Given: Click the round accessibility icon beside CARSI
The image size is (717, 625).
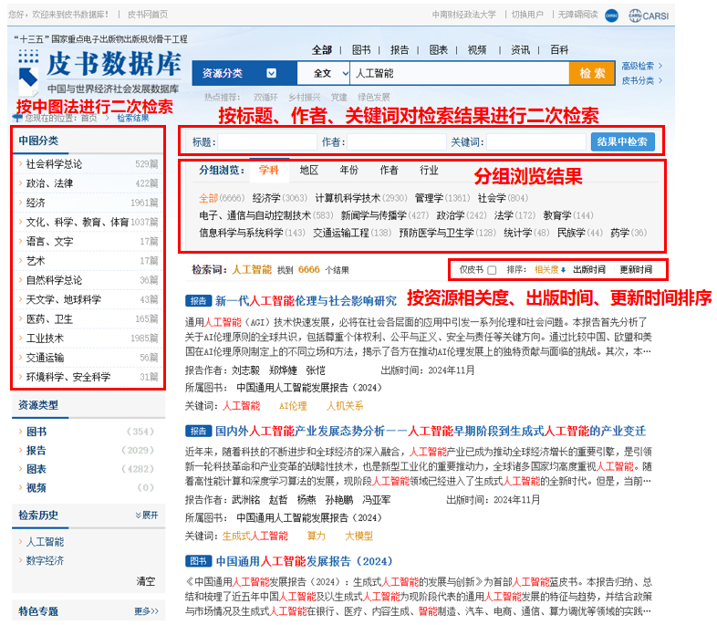Looking at the screenshot, I should pyautogui.click(x=611, y=15).
